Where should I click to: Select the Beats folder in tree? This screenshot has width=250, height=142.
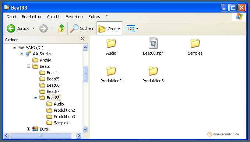[41, 66]
